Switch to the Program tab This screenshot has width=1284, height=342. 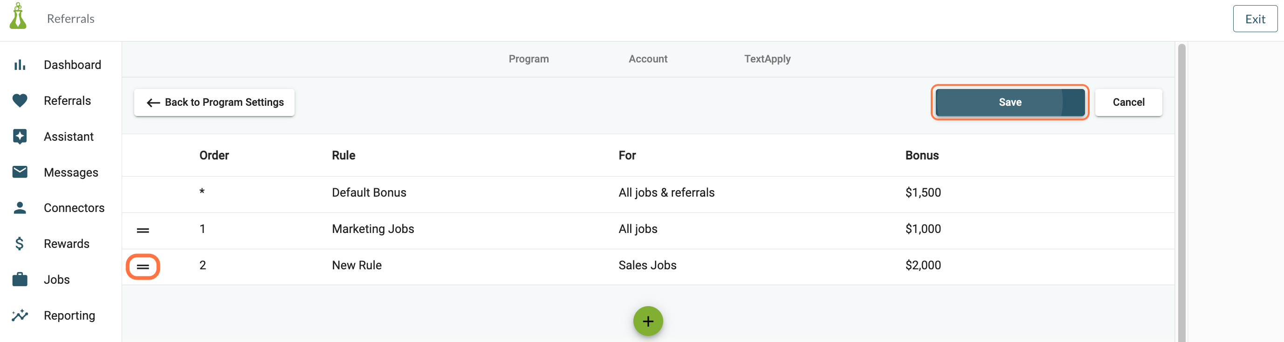[529, 59]
